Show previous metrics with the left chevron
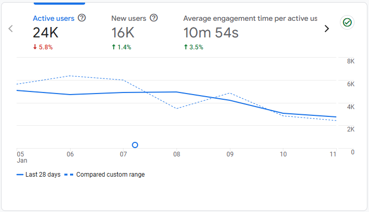Image resolution: width=369 pixels, height=212 pixels. point(10,29)
